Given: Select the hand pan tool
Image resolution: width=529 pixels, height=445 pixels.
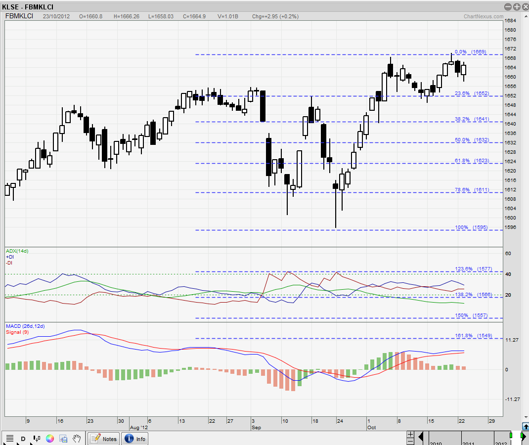Looking at the screenshot, I should tap(77, 439).
